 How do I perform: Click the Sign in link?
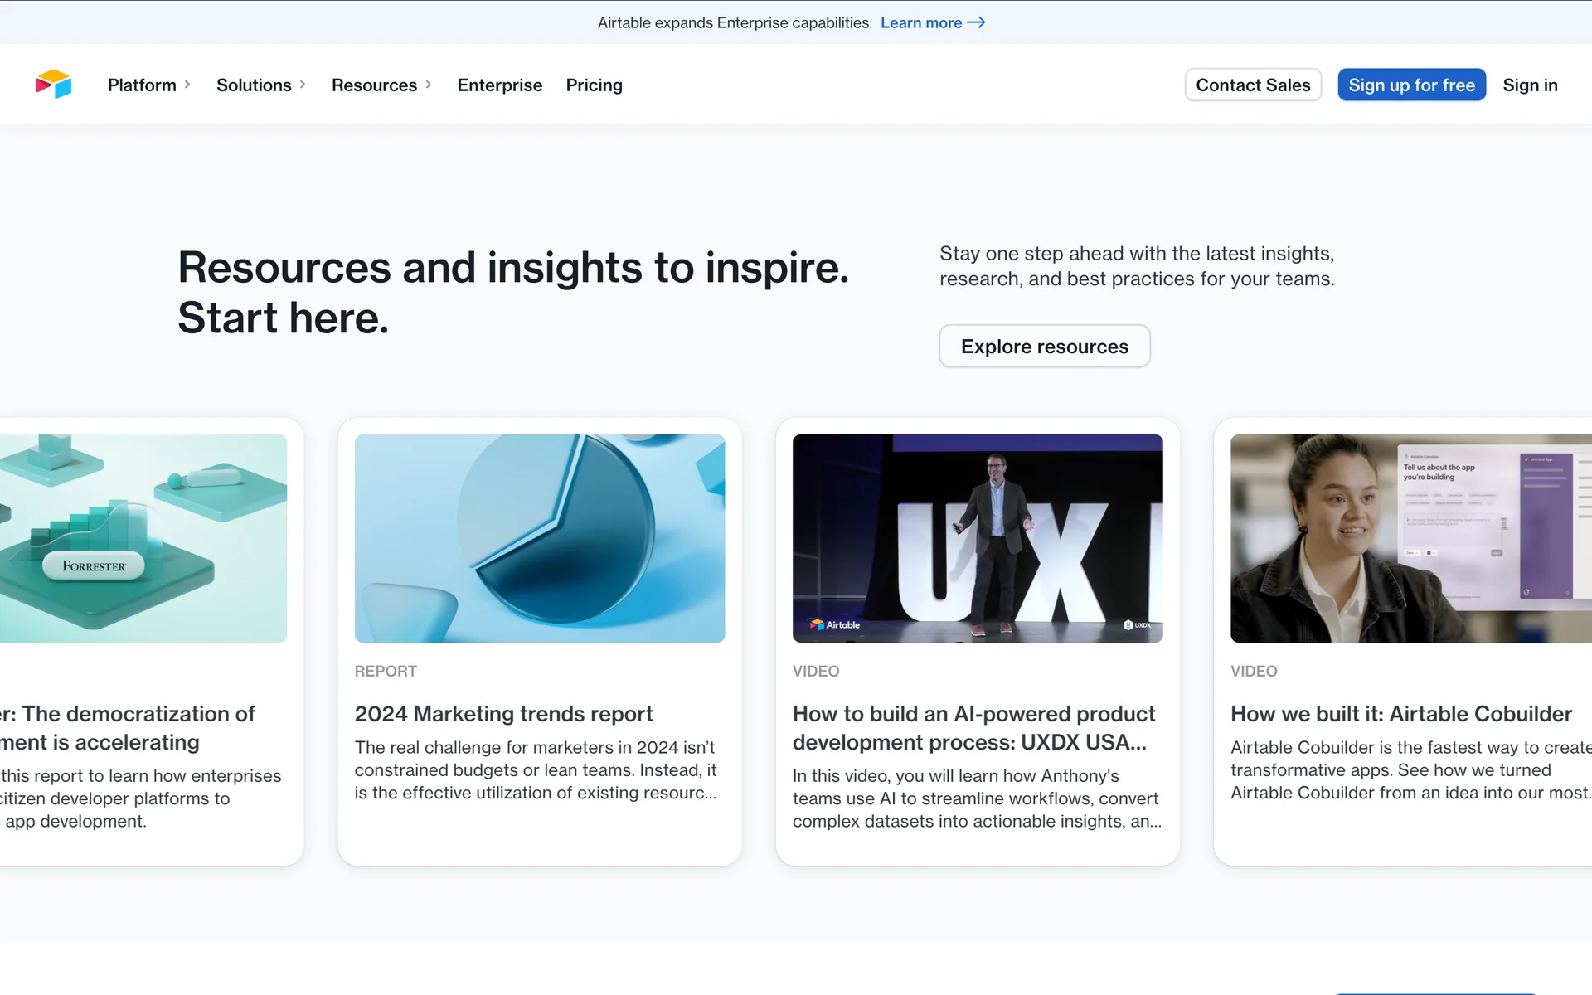point(1530,85)
